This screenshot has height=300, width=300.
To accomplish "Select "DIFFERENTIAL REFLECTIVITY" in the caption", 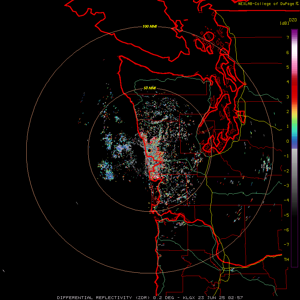I will tap(95, 298).
